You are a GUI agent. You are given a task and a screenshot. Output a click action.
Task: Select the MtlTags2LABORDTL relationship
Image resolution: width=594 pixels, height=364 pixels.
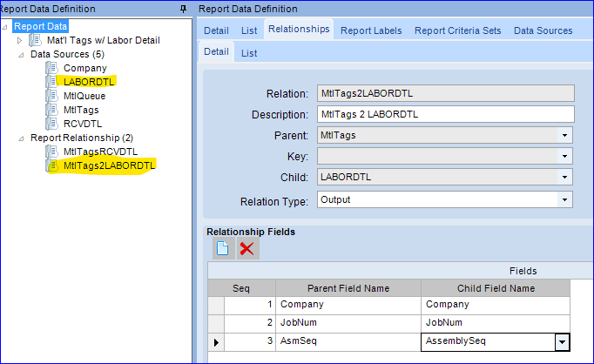click(x=110, y=166)
